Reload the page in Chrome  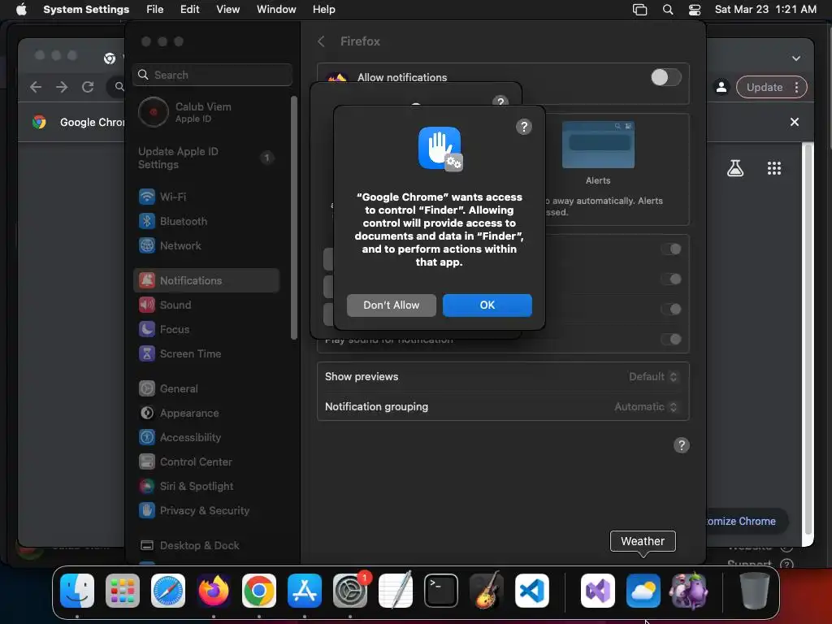88,86
